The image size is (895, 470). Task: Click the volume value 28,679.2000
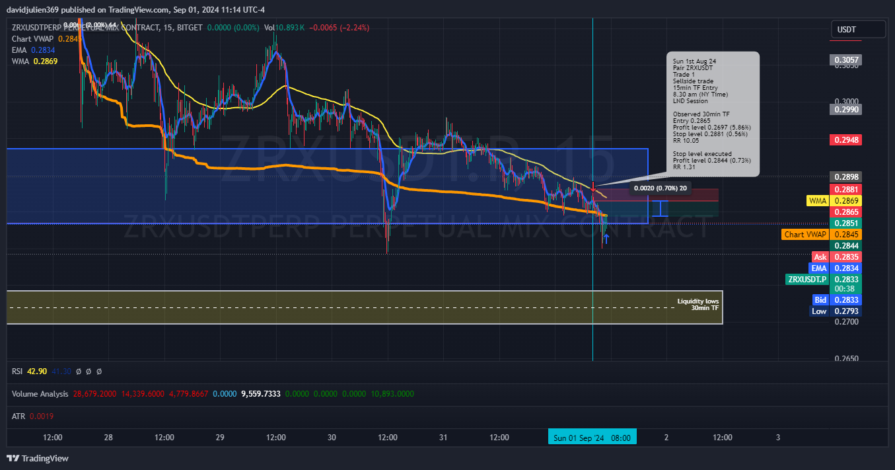coord(94,394)
